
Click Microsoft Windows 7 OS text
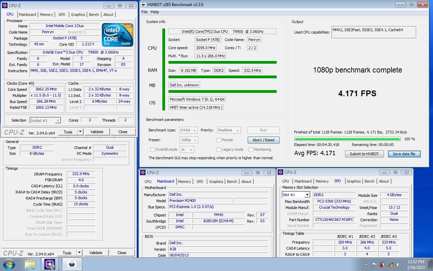click(197, 99)
